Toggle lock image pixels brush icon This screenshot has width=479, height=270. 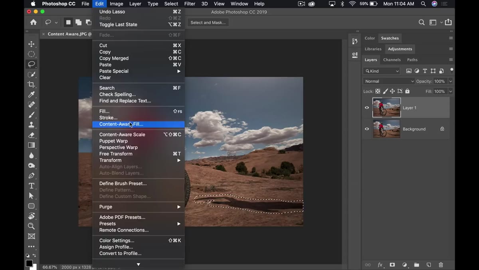(x=385, y=91)
